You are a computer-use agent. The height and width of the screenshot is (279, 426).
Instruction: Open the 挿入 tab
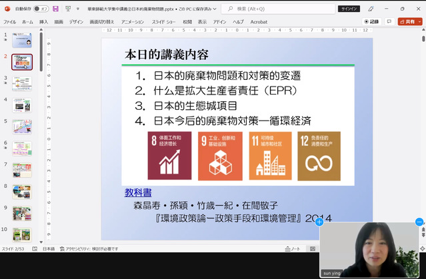(43, 22)
